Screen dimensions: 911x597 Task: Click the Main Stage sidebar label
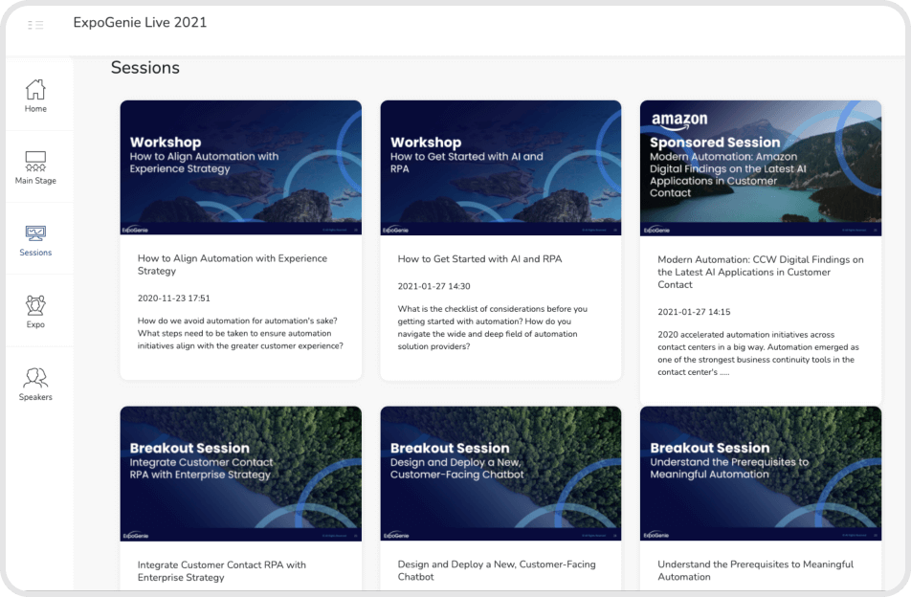35,181
